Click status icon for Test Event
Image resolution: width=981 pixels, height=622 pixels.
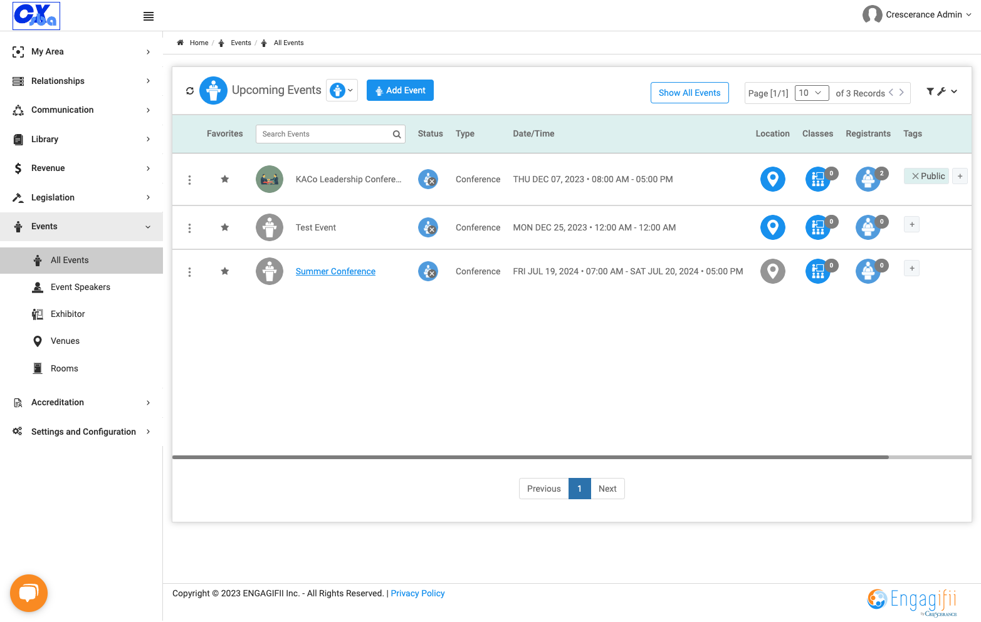click(x=428, y=227)
